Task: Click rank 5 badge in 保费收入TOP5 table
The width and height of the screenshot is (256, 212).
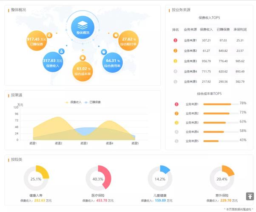Action: [x=175, y=81]
